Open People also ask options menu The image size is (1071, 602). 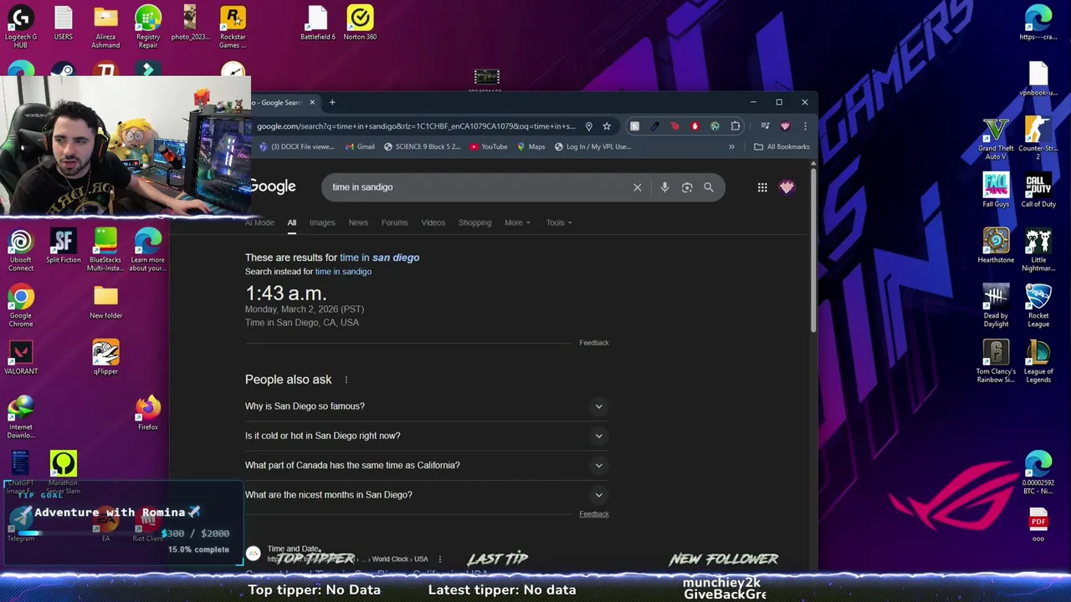pos(346,380)
